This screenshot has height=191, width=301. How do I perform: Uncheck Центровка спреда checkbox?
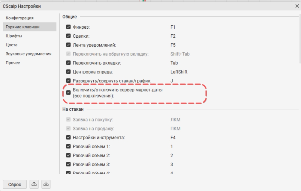[x=68, y=72]
